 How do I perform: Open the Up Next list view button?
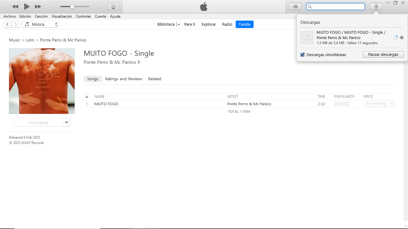(295, 7)
